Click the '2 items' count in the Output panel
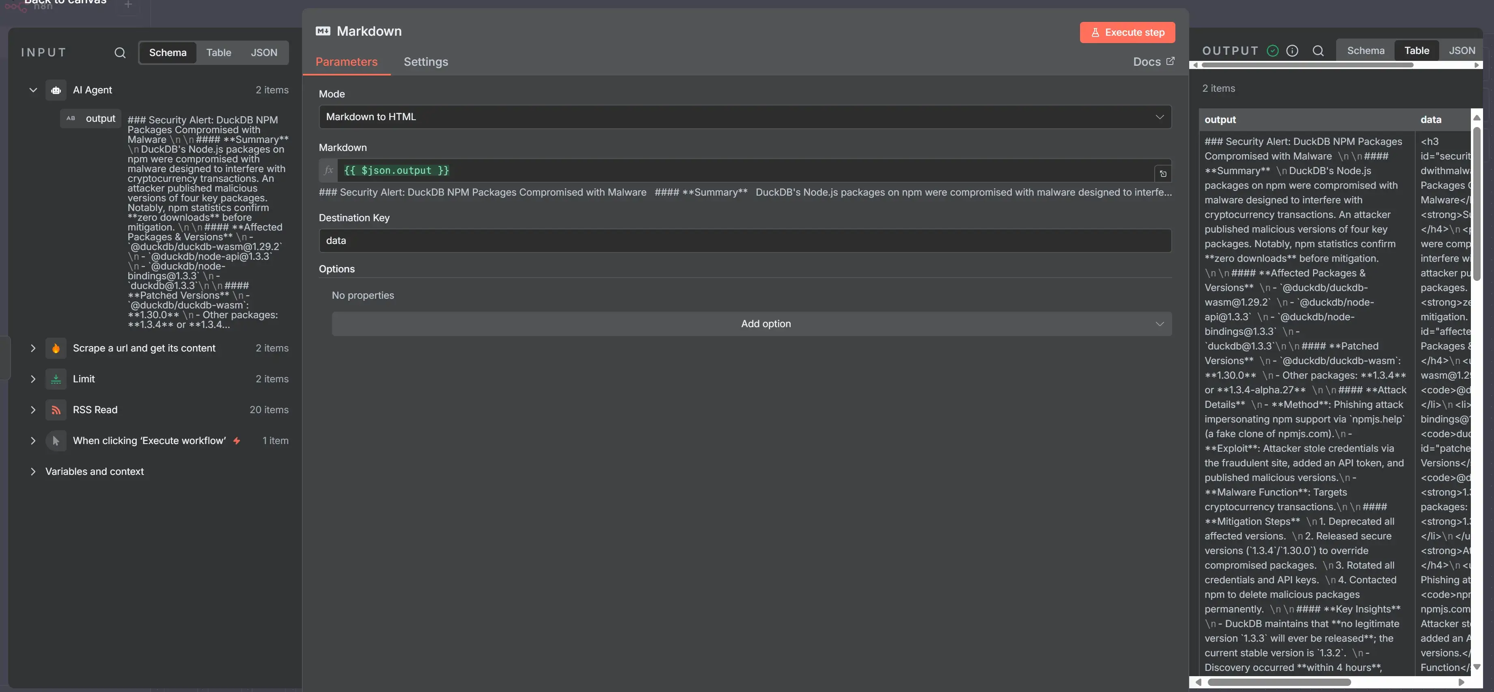The width and height of the screenshot is (1494, 692). [1218, 89]
